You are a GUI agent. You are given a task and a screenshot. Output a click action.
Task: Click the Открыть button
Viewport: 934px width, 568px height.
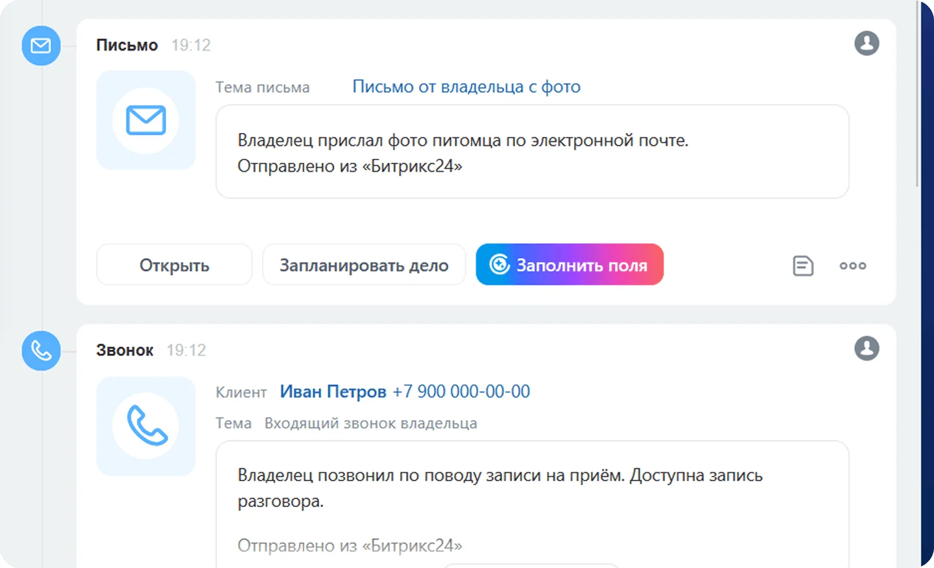tap(174, 265)
